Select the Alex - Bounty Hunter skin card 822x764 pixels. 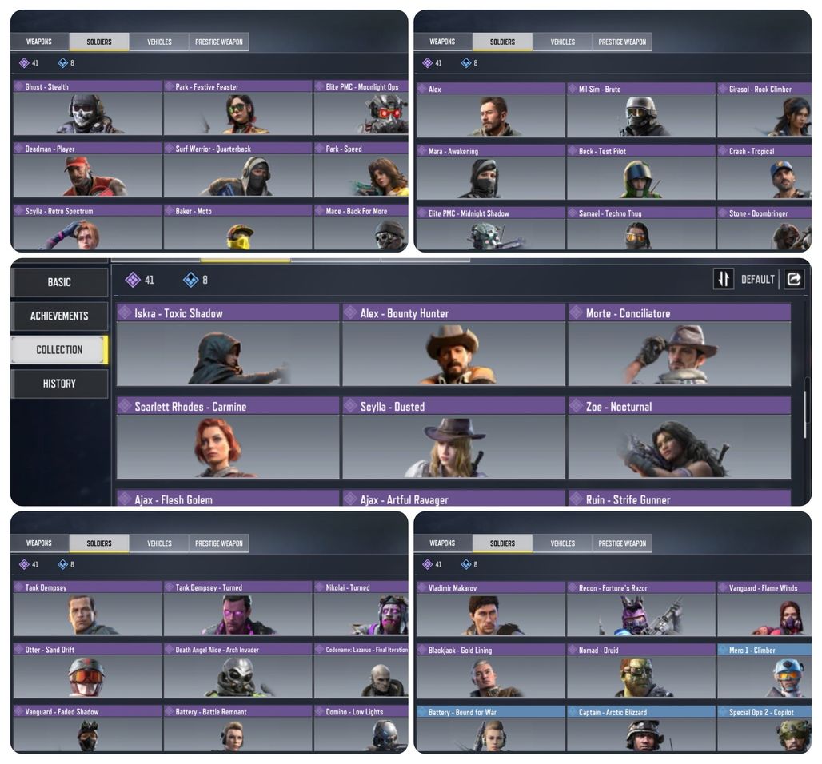click(453, 345)
